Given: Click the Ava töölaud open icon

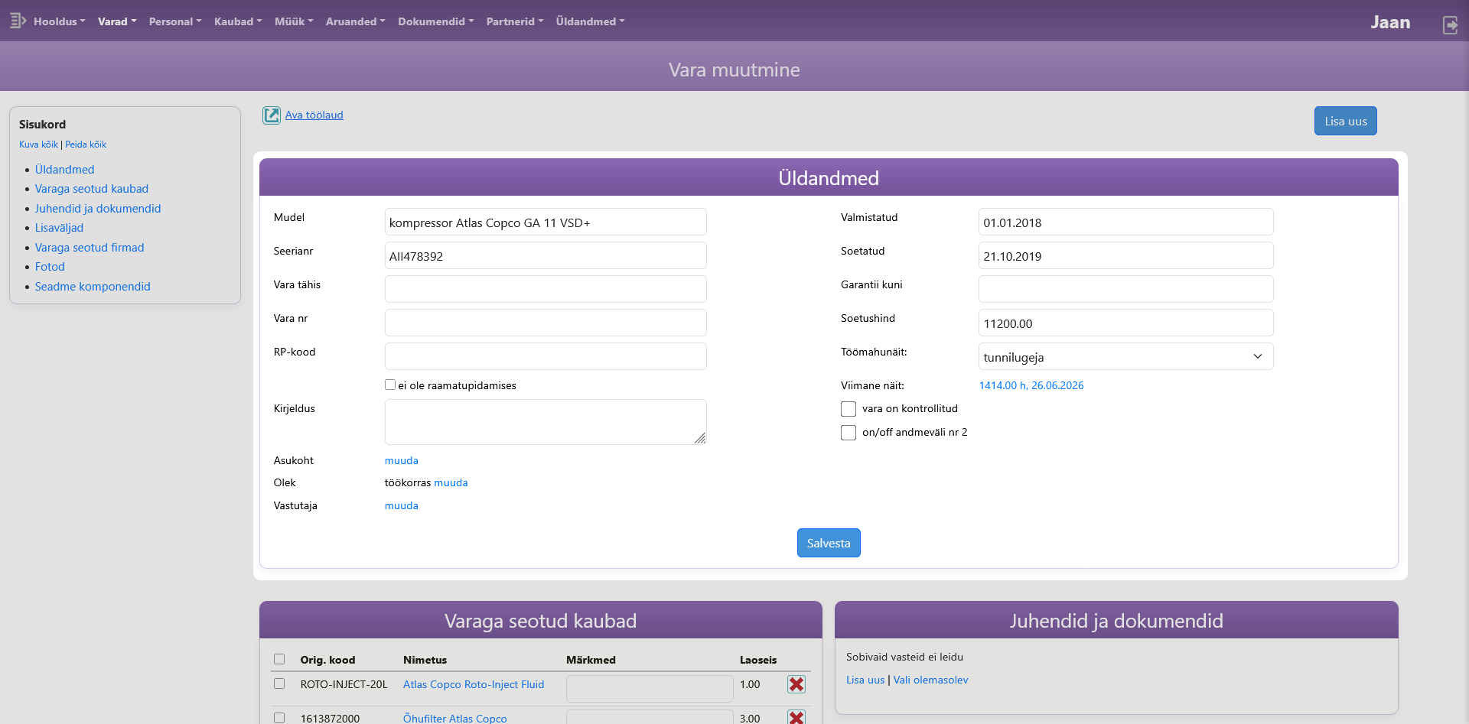Looking at the screenshot, I should click(272, 115).
